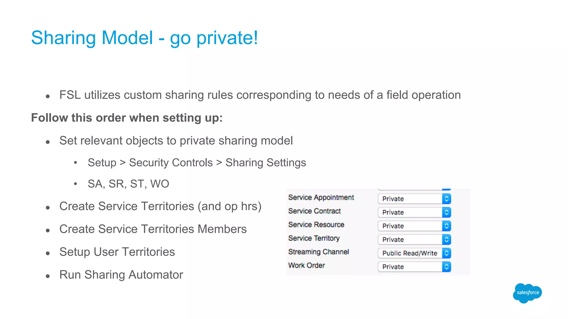This screenshot has width=568, height=319.
Task: Open the Work Order sharing dropdown
Action: (414, 267)
